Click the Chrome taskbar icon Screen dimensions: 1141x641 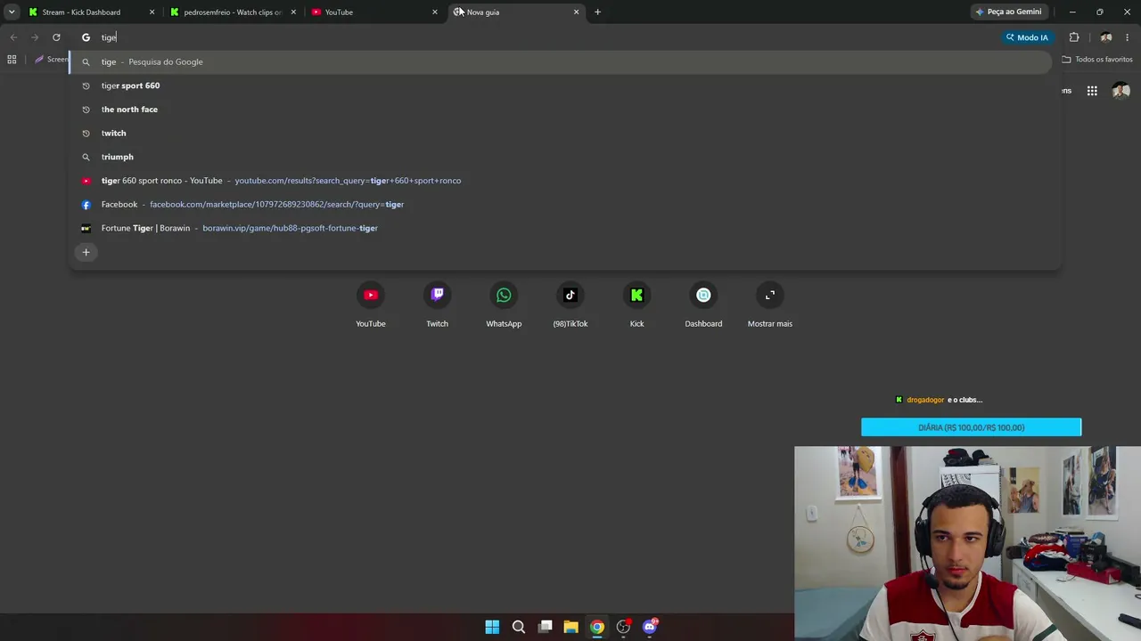tap(597, 627)
